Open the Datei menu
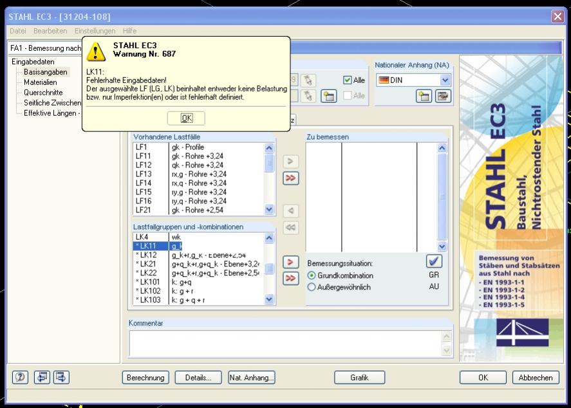 point(18,31)
